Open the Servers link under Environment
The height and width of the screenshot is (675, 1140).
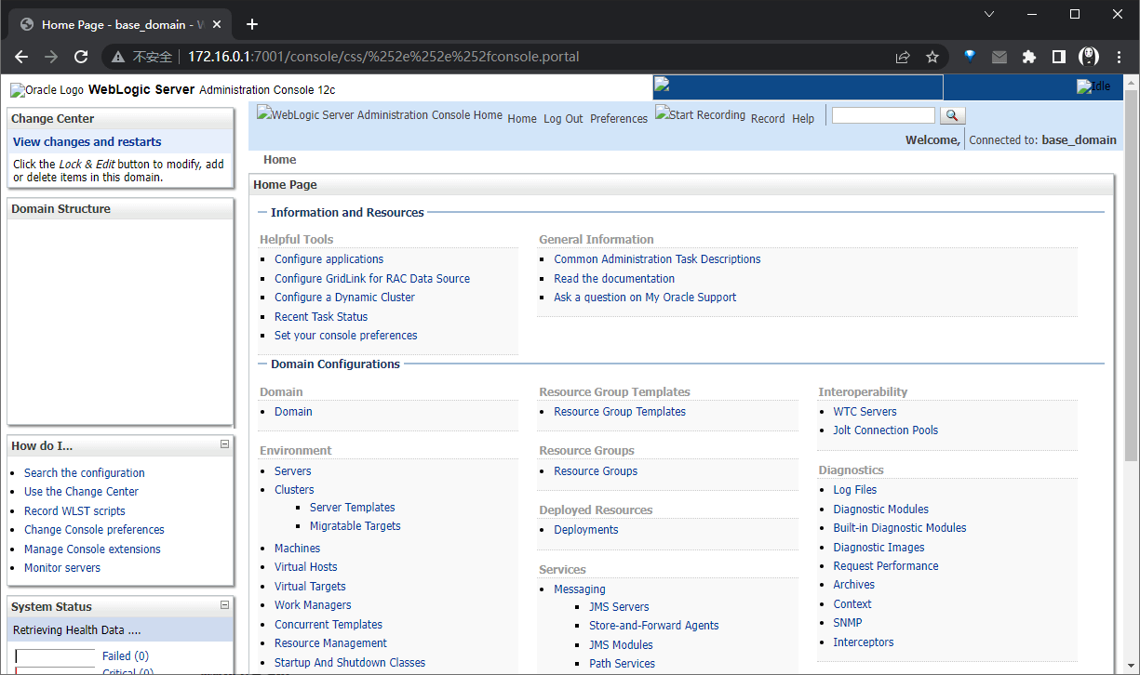pos(293,471)
